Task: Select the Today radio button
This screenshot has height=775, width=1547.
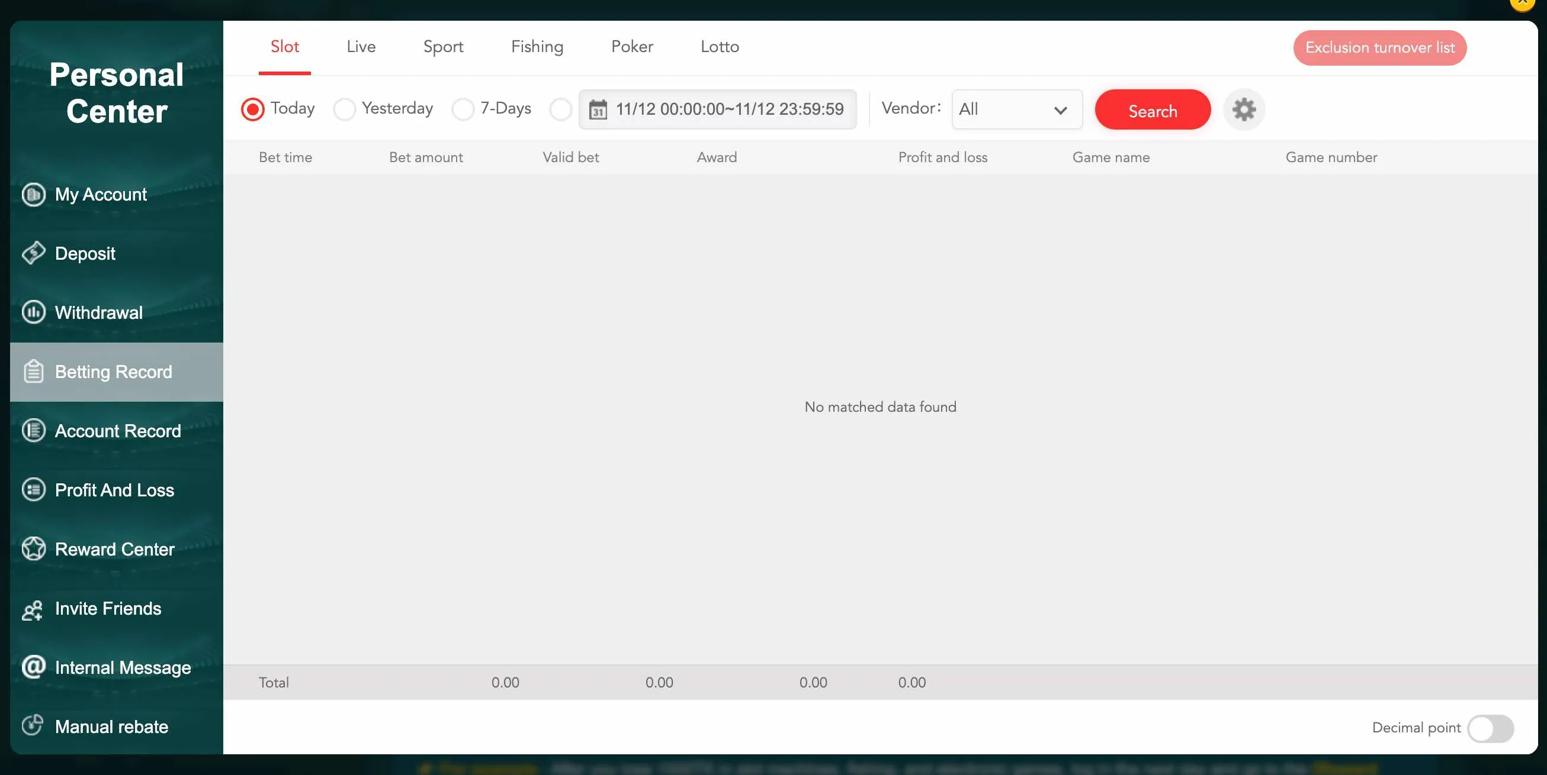Action: coord(253,109)
